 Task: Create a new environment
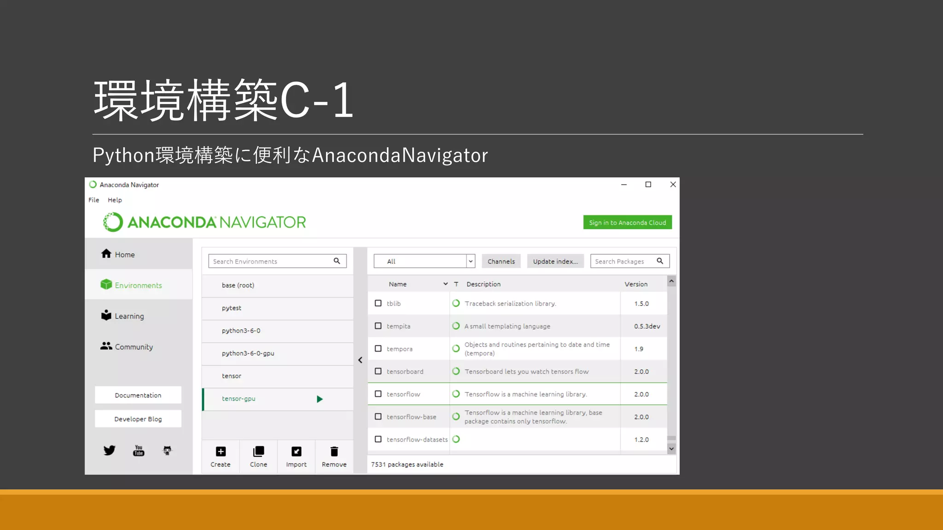pyautogui.click(x=221, y=456)
